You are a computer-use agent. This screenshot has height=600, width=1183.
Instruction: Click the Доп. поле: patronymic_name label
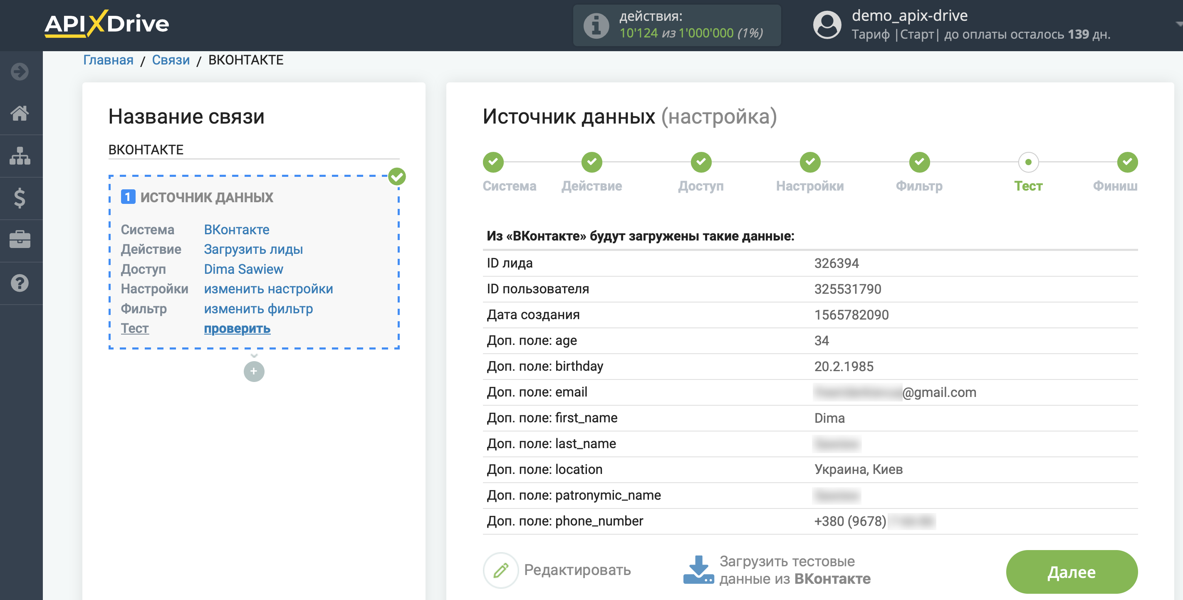pyautogui.click(x=573, y=495)
